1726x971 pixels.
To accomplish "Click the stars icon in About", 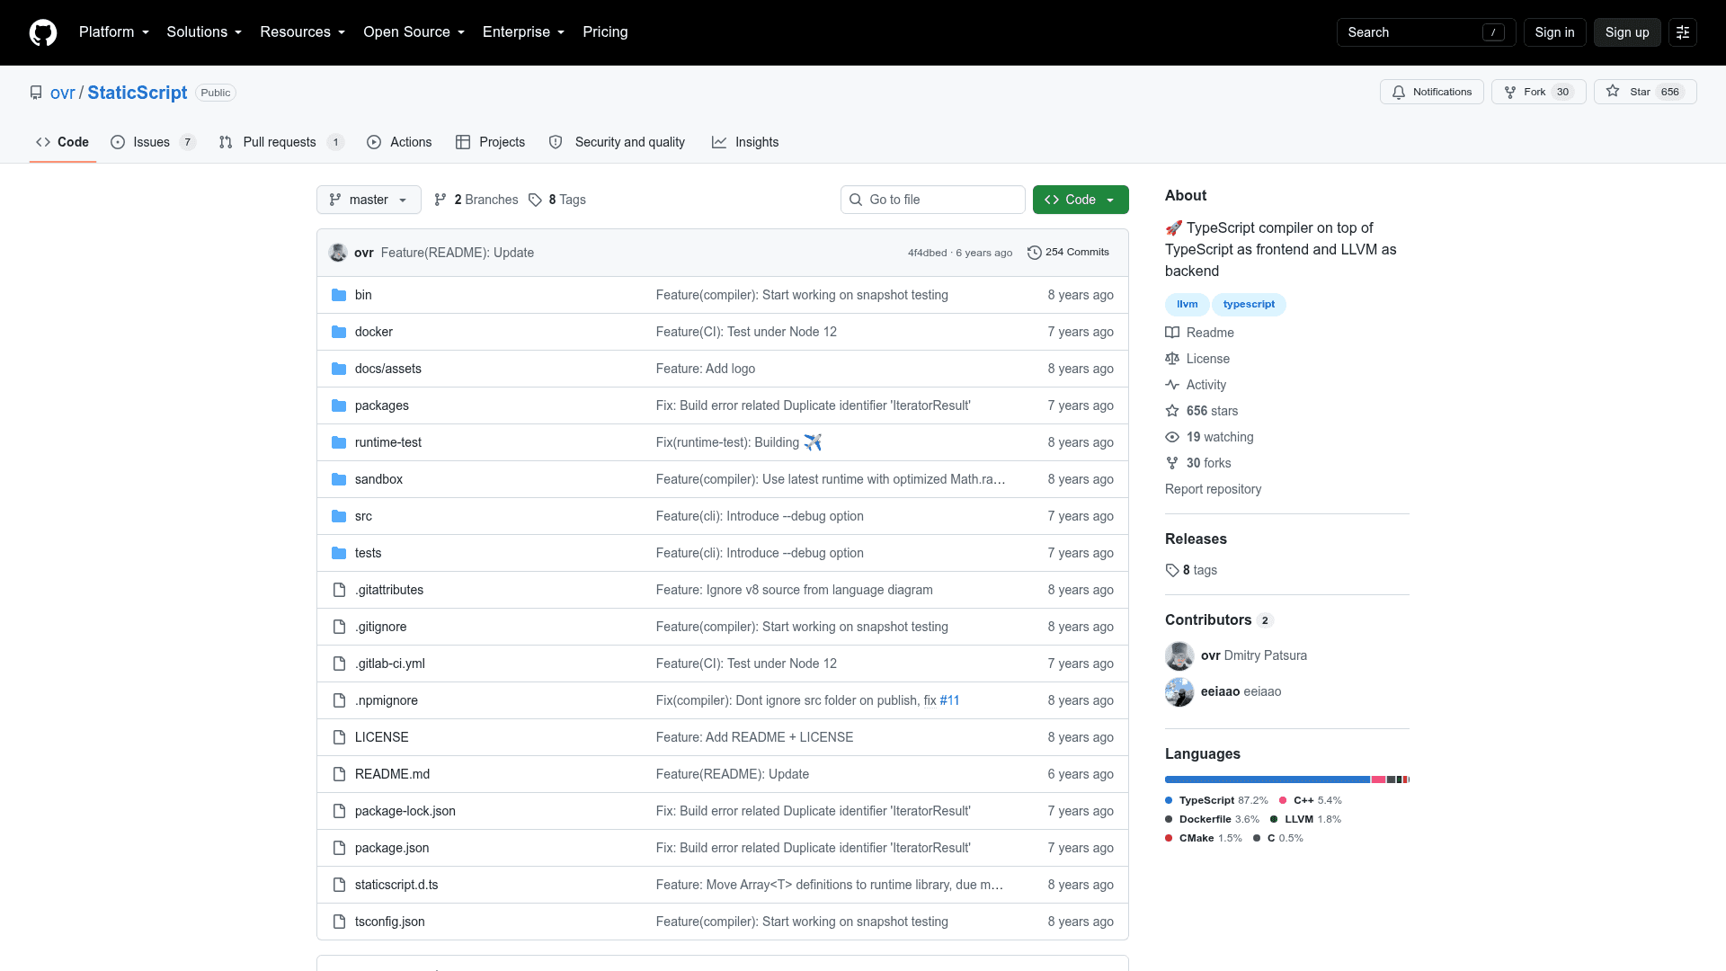I will [x=1172, y=411].
